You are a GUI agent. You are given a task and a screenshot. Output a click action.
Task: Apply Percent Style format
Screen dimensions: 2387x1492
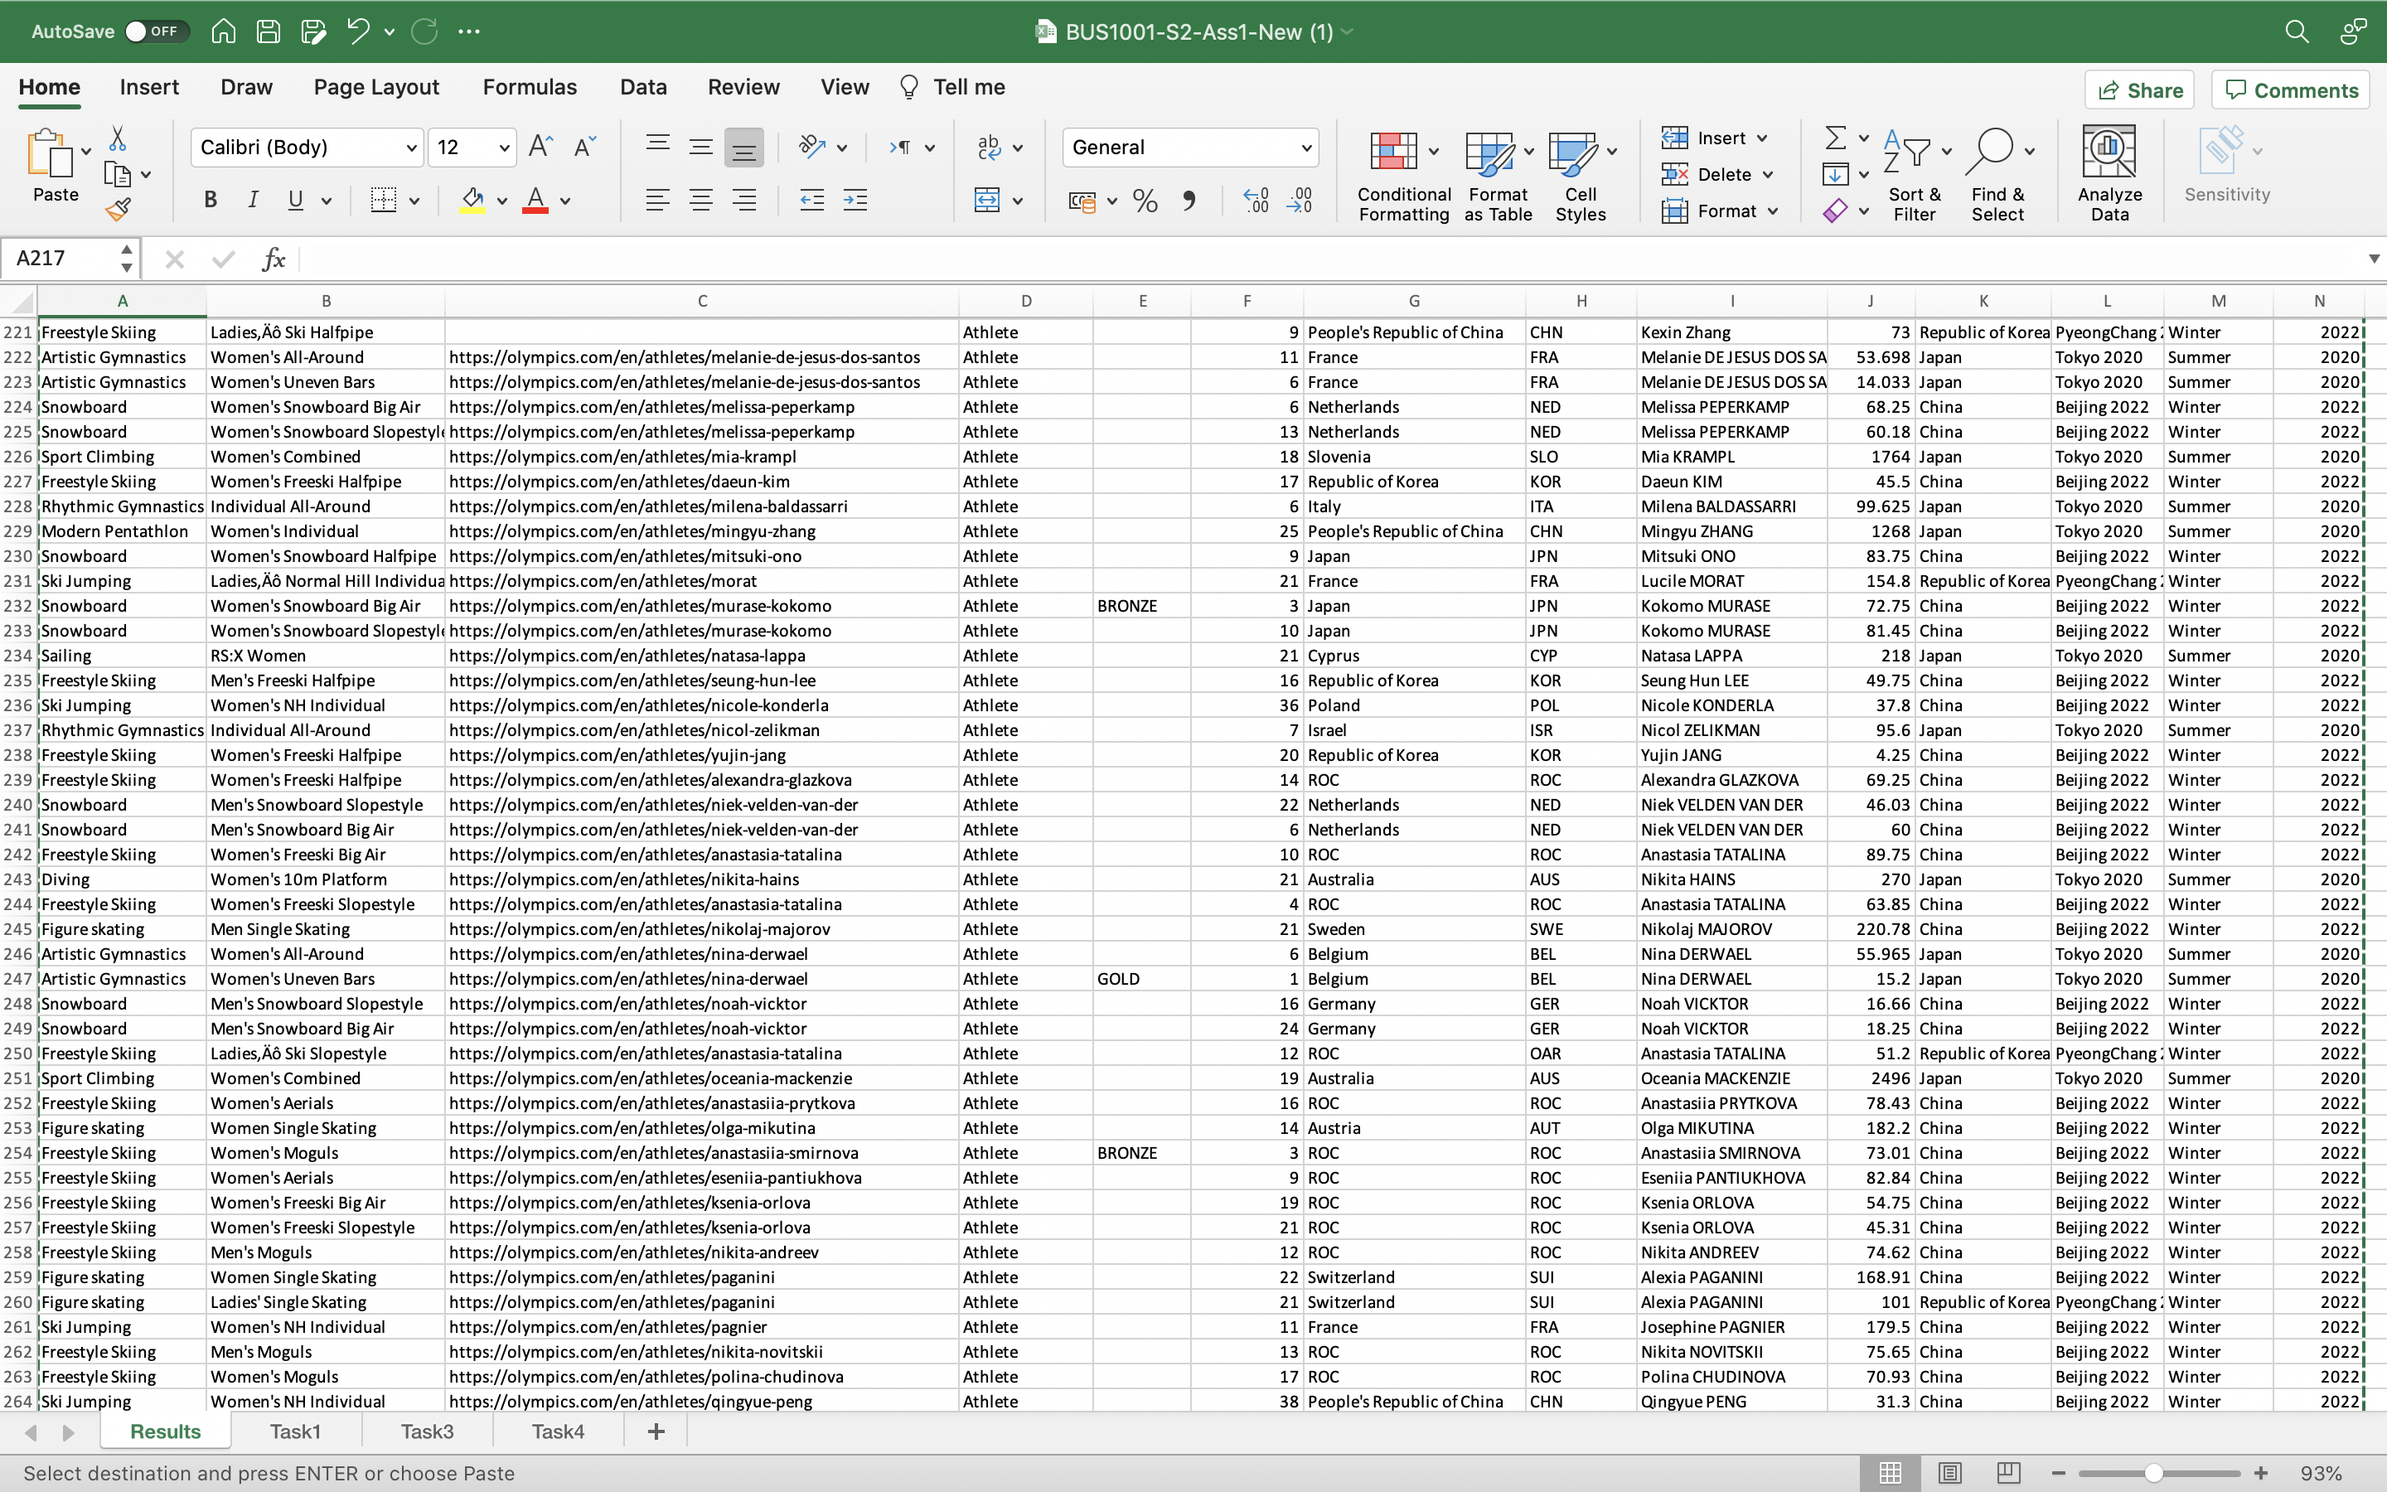(x=1144, y=201)
